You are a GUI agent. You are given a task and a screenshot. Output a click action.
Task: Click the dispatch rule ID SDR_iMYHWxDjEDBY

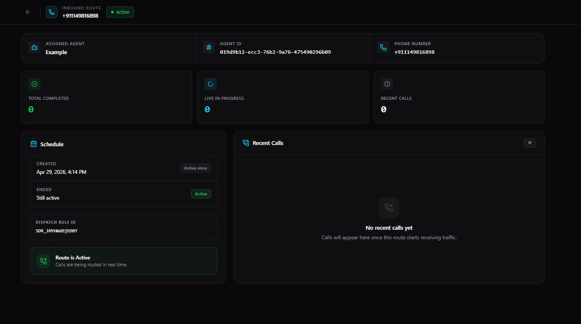[56, 231]
